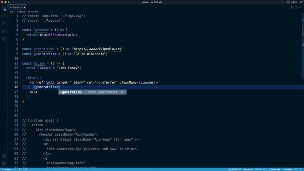Open the Explorer view in activity bar
This screenshot has width=304, height=171.
(x=4, y=9)
